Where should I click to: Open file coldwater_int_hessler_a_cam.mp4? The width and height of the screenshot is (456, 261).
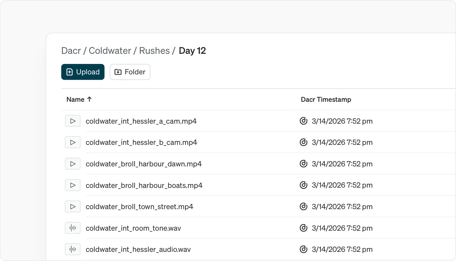[141, 121]
